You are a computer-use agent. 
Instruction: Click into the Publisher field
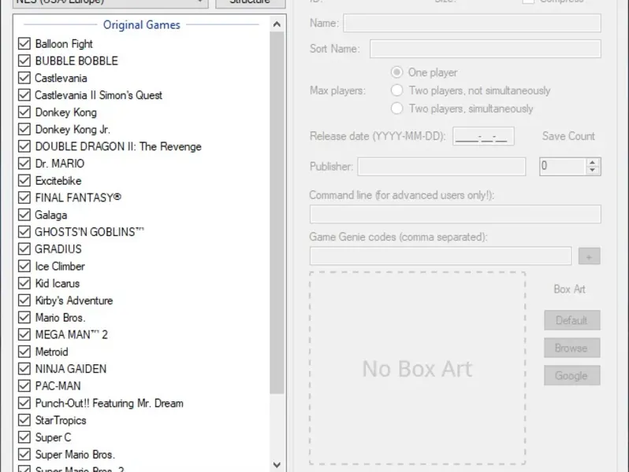point(441,166)
